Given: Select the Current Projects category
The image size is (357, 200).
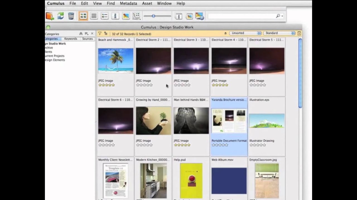Looking at the screenshot, I should pos(55,56).
